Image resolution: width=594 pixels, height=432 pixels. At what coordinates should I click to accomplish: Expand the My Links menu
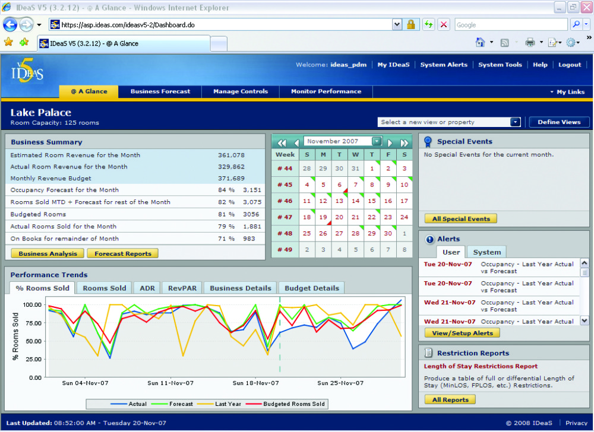[x=567, y=92]
